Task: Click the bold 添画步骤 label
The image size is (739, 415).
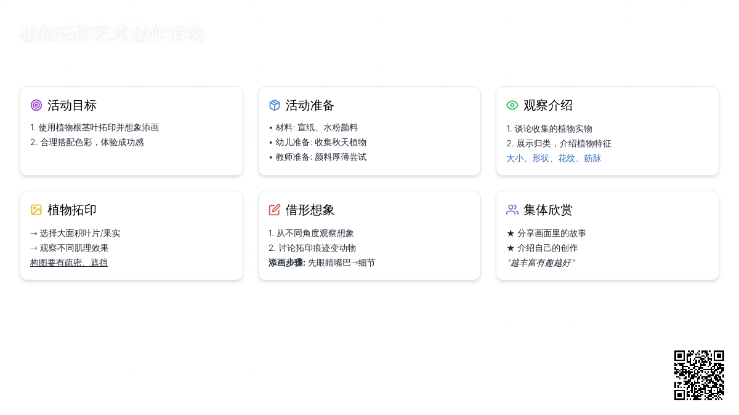Action: [x=286, y=263]
